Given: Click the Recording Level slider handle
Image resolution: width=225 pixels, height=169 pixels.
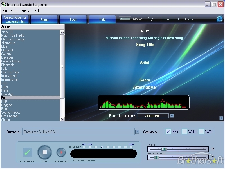Looking at the screenshot, I should pyautogui.click(x=157, y=157).
